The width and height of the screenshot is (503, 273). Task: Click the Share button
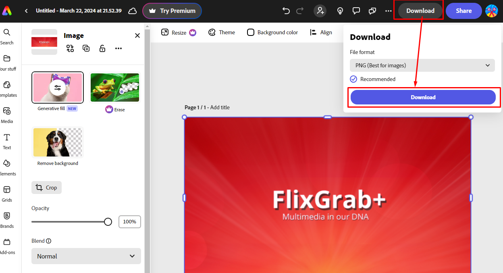(x=464, y=11)
